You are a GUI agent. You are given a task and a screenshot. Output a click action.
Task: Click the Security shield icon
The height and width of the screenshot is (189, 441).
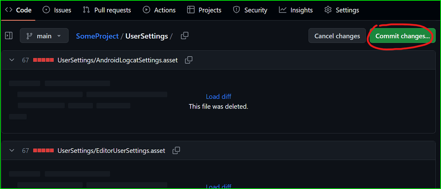pyautogui.click(x=236, y=10)
